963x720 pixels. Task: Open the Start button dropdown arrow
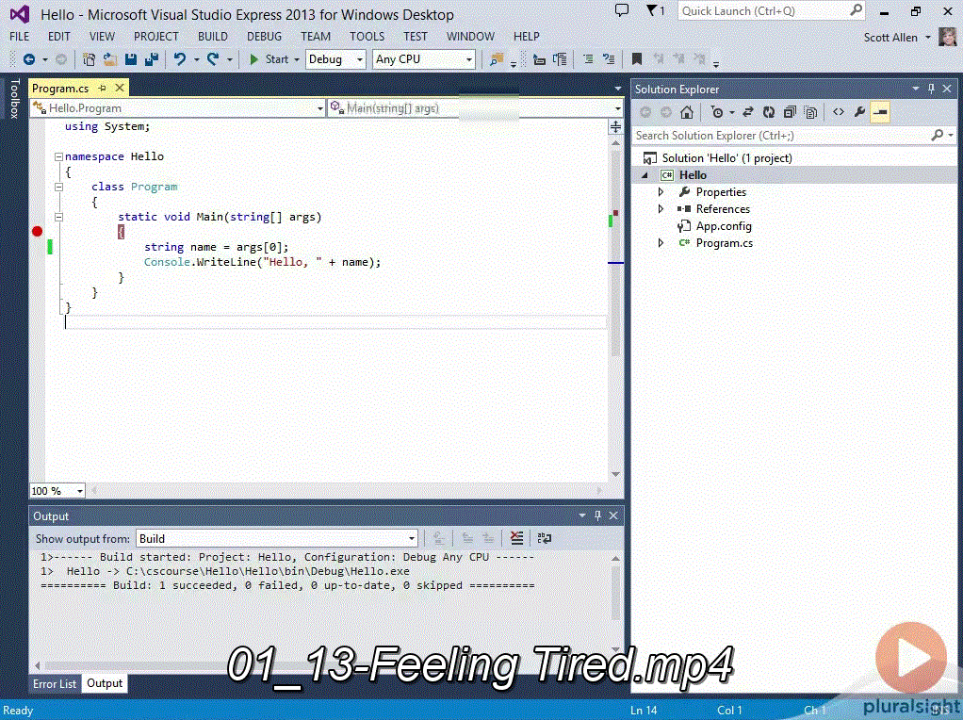click(297, 59)
